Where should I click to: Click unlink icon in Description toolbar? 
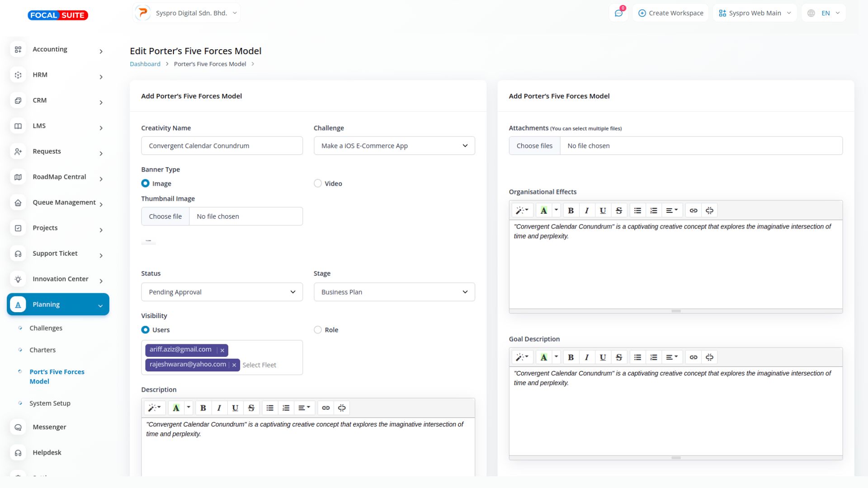(342, 408)
